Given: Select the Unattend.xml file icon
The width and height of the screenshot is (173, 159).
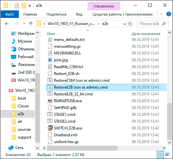Looking at the screenshot, I should pyautogui.click(x=50, y=135).
